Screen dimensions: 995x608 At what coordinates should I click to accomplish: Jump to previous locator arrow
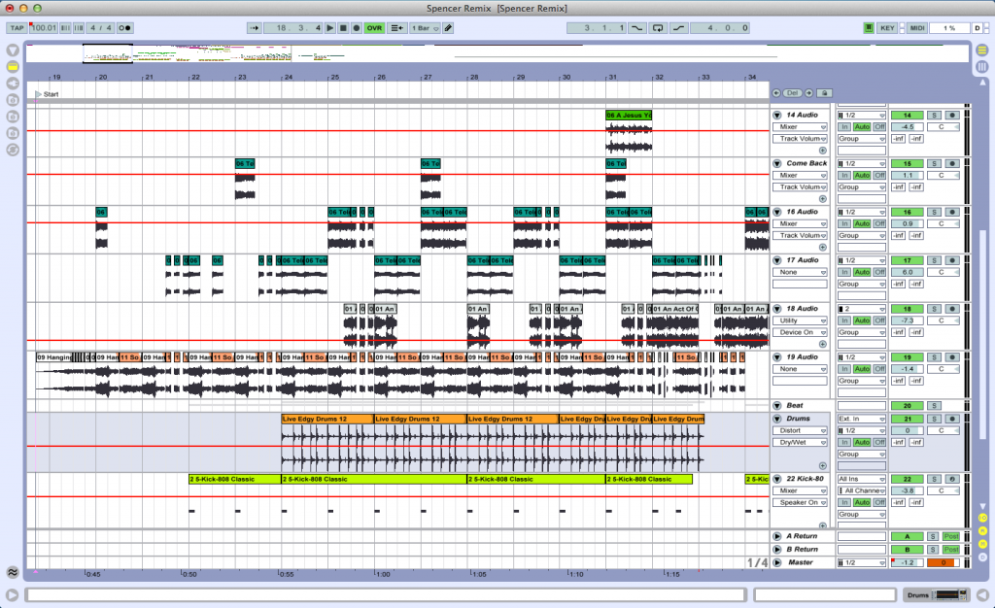[776, 93]
